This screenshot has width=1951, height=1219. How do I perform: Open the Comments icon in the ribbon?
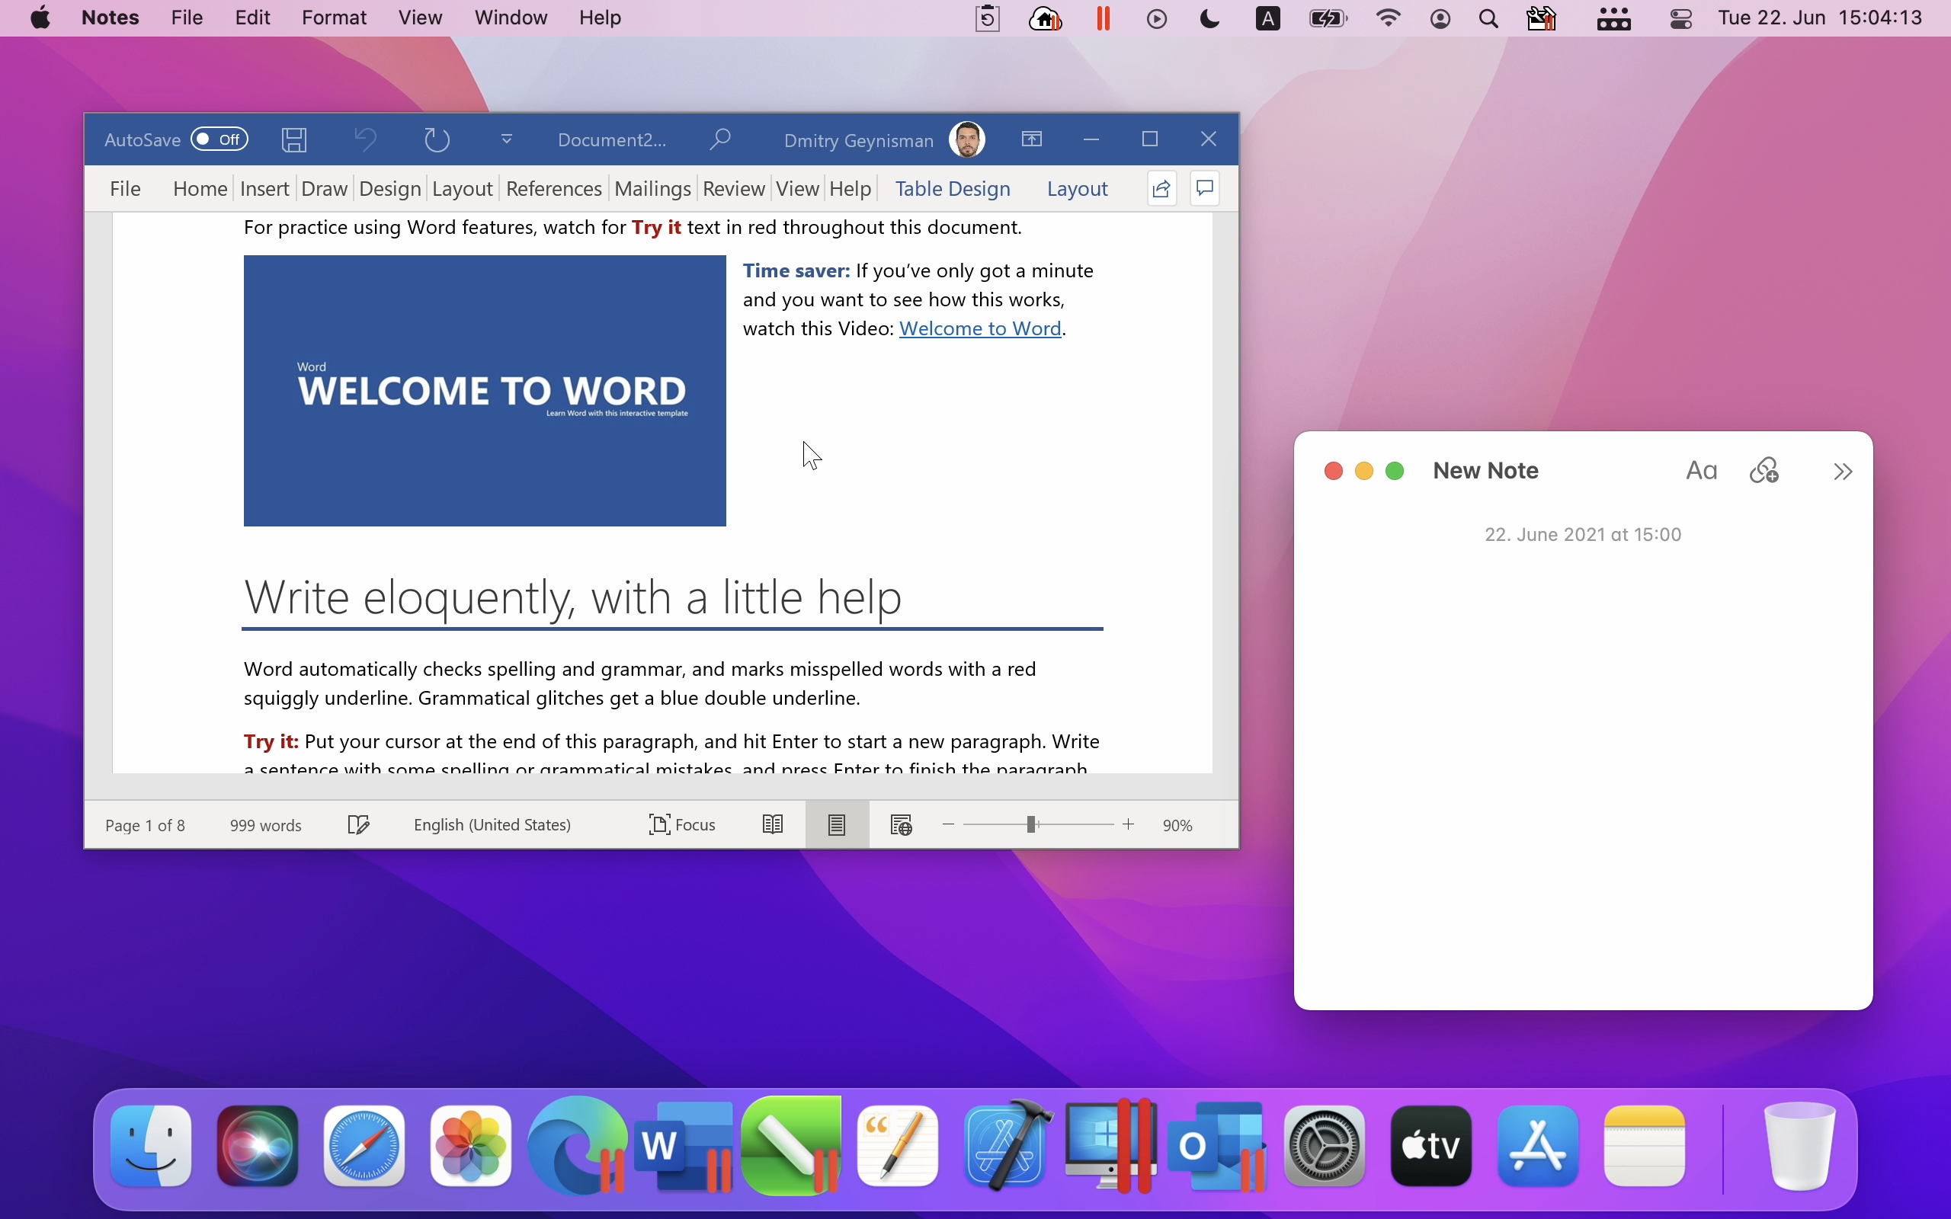[x=1205, y=189]
